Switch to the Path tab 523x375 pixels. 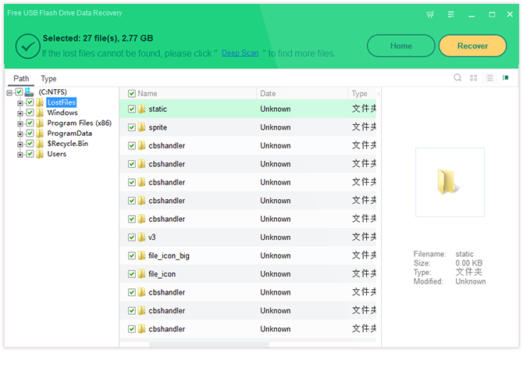point(21,78)
